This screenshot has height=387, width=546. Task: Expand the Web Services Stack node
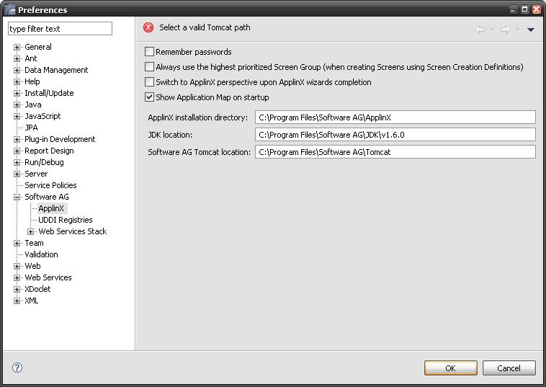pos(31,231)
